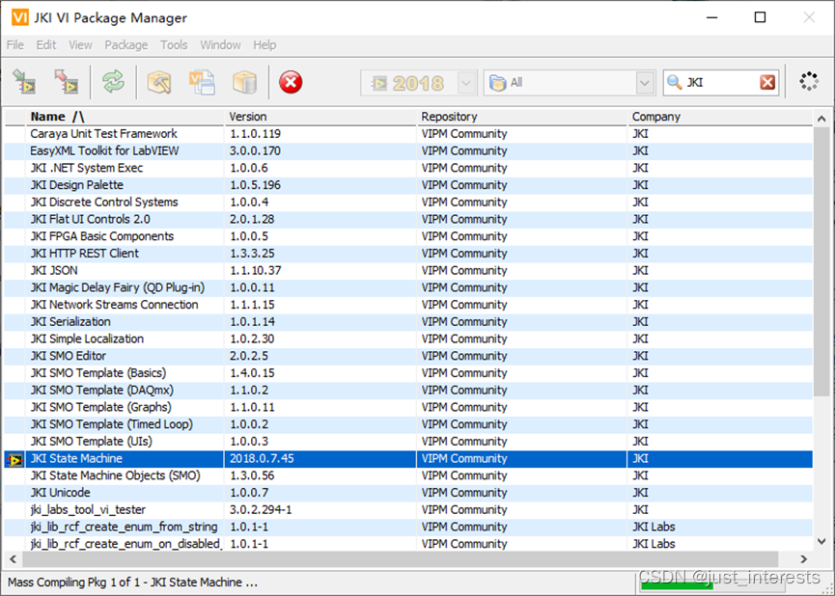The width and height of the screenshot is (835, 596).
Task: Open the Window menu
Action: click(x=220, y=45)
